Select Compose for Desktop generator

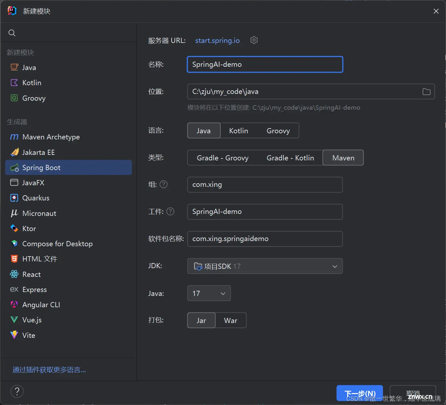(x=69, y=244)
